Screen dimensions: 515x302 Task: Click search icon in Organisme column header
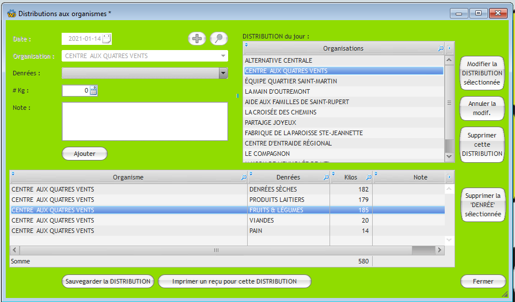click(243, 178)
